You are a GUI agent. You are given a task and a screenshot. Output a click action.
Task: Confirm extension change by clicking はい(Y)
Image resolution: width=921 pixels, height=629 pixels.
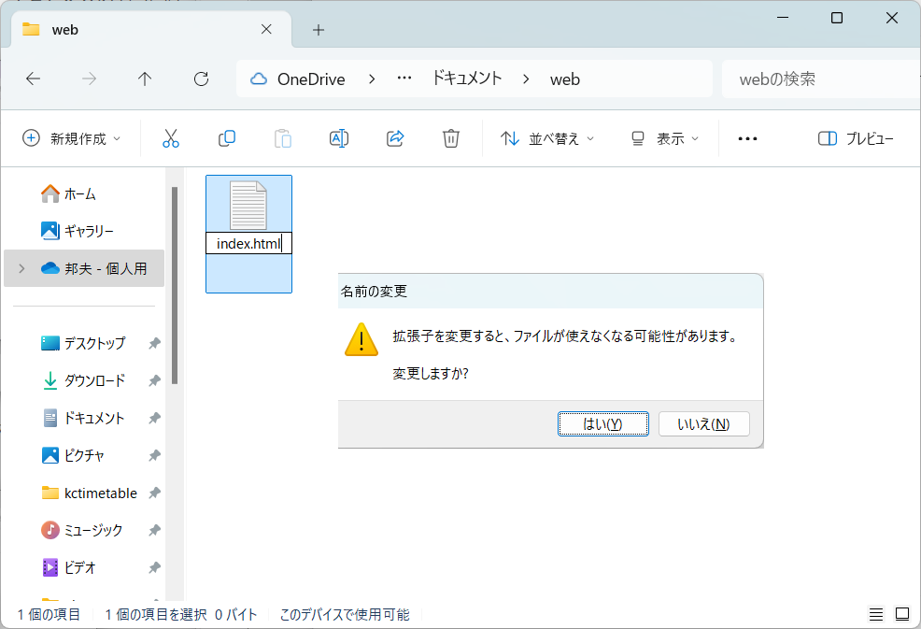coord(602,423)
